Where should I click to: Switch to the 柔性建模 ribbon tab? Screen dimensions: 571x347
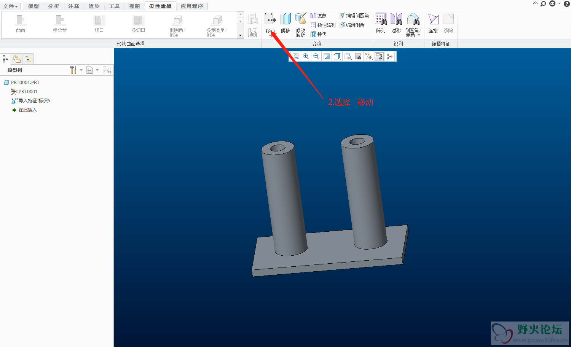point(160,6)
